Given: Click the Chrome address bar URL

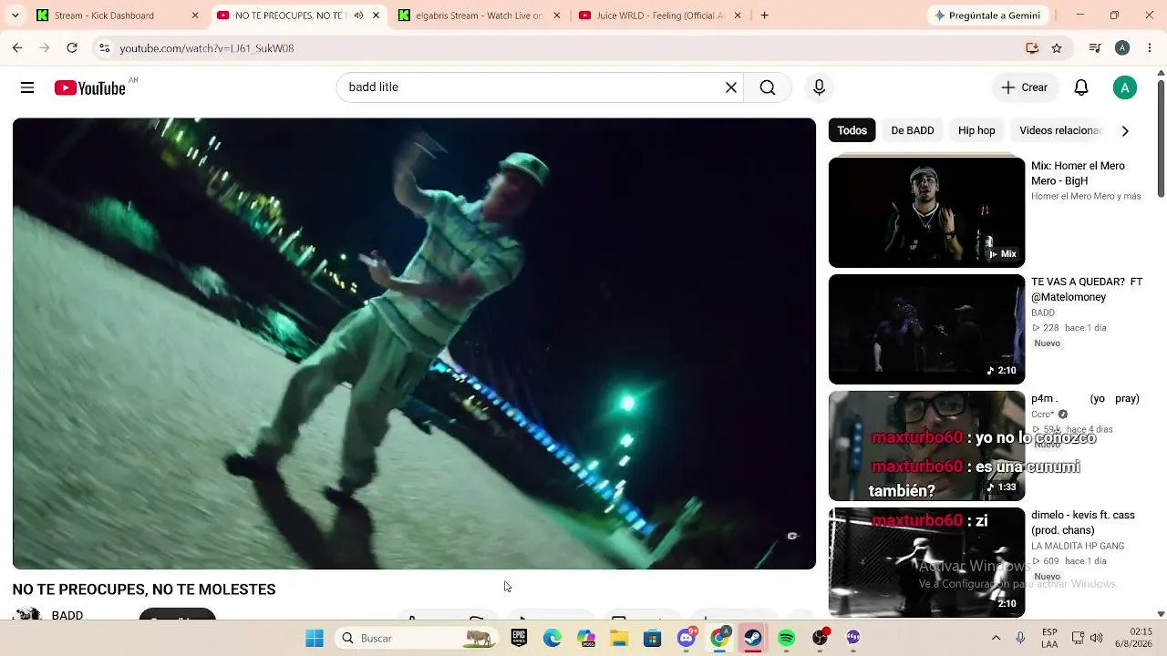Looking at the screenshot, I should pos(207,48).
